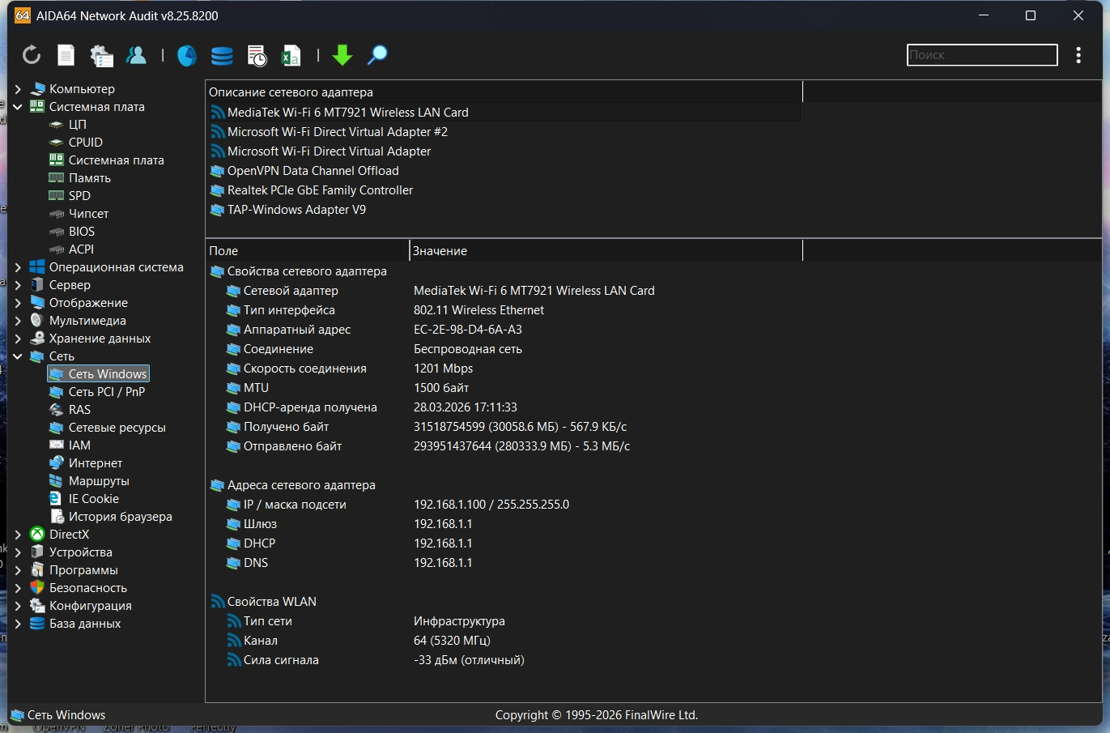Click the green download arrow icon
The image size is (1110, 733).
[342, 55]
